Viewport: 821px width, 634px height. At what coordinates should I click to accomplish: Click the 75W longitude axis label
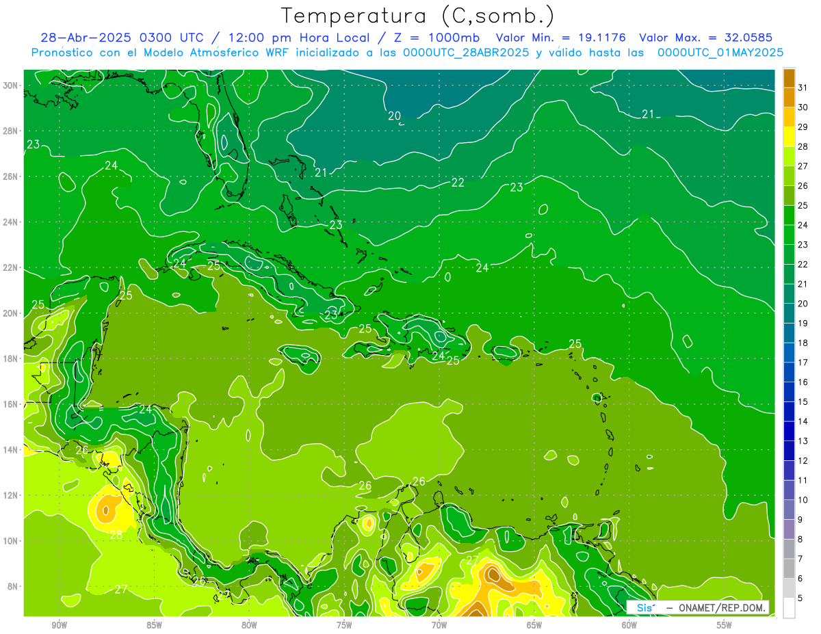pos(344,625)
